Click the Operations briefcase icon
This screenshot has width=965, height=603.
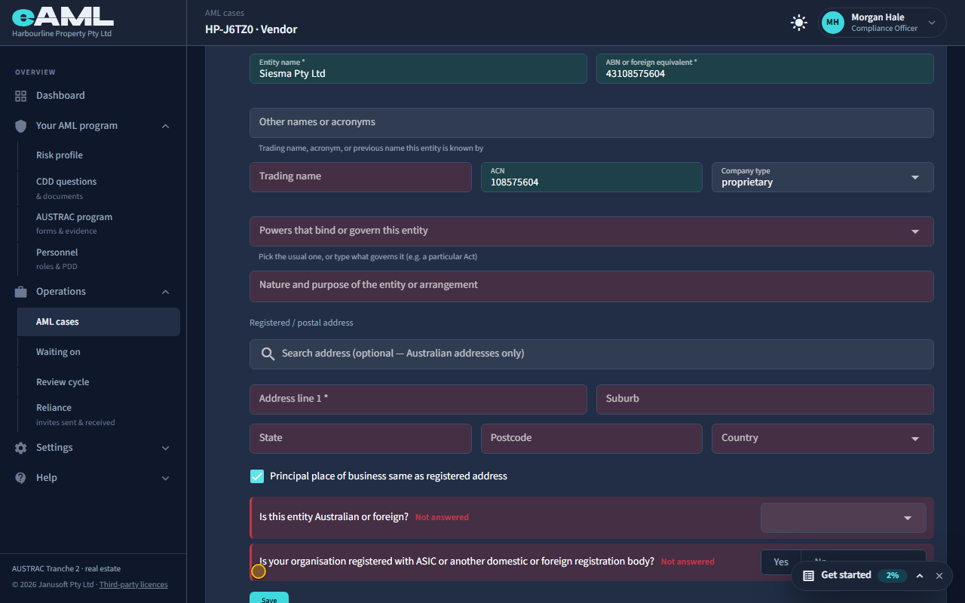[x=20, y=292]
